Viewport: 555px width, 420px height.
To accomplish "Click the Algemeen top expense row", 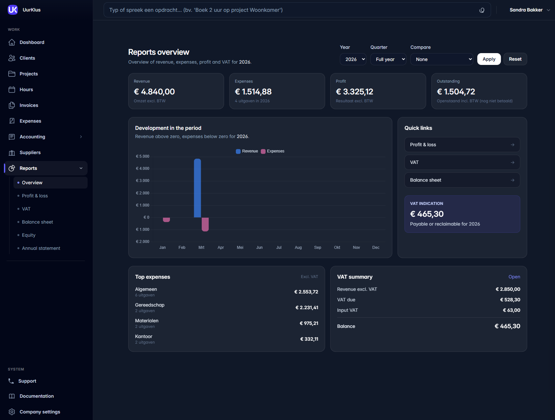I will click(227, 292).
